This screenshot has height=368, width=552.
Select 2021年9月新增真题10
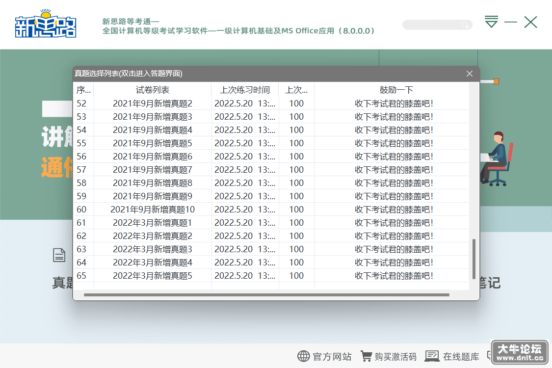click(153, 210)
